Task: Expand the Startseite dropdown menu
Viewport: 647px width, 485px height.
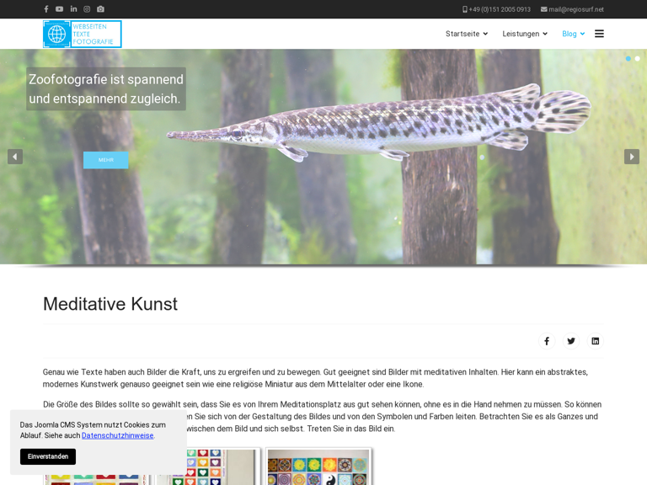Action: (466, 34)
